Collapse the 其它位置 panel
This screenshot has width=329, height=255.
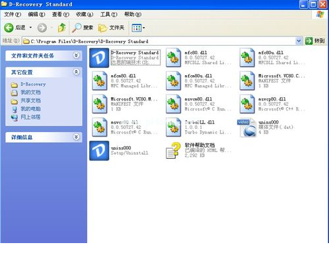click(76, 72)
